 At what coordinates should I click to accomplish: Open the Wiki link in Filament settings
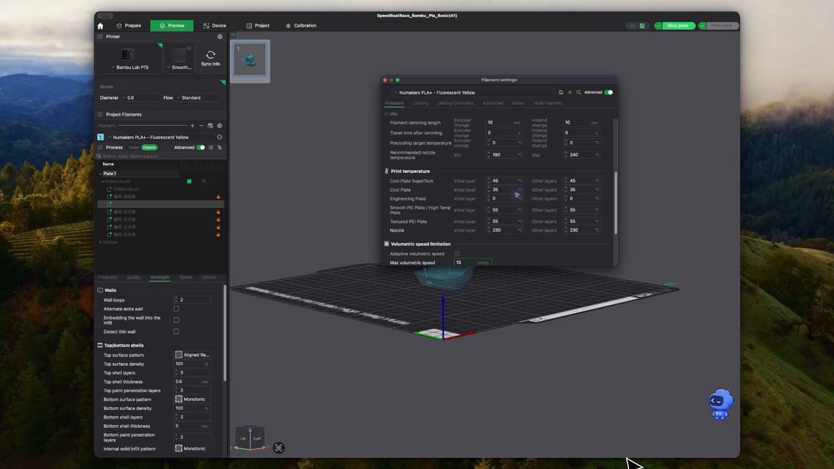click(393, 114)
